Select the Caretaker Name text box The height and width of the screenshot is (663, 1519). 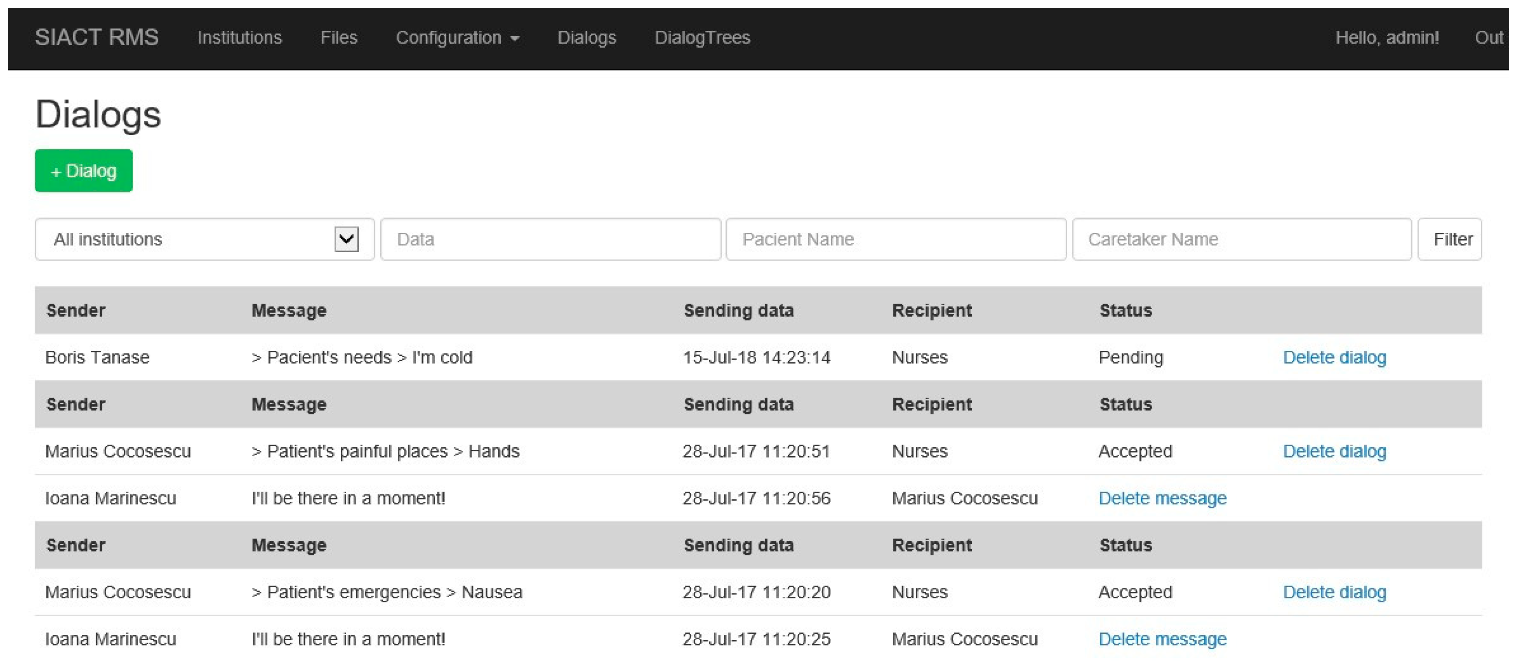coord(1241,239)
